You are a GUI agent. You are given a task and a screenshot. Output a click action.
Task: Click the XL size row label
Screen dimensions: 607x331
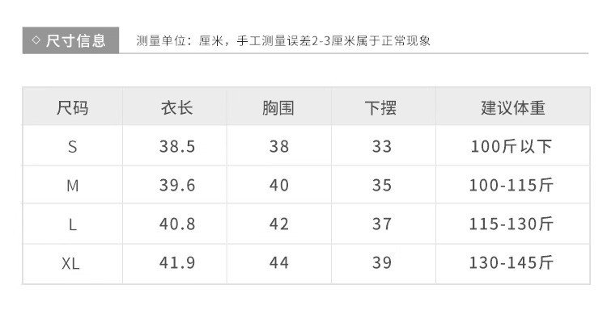click(x=72, y=263)
